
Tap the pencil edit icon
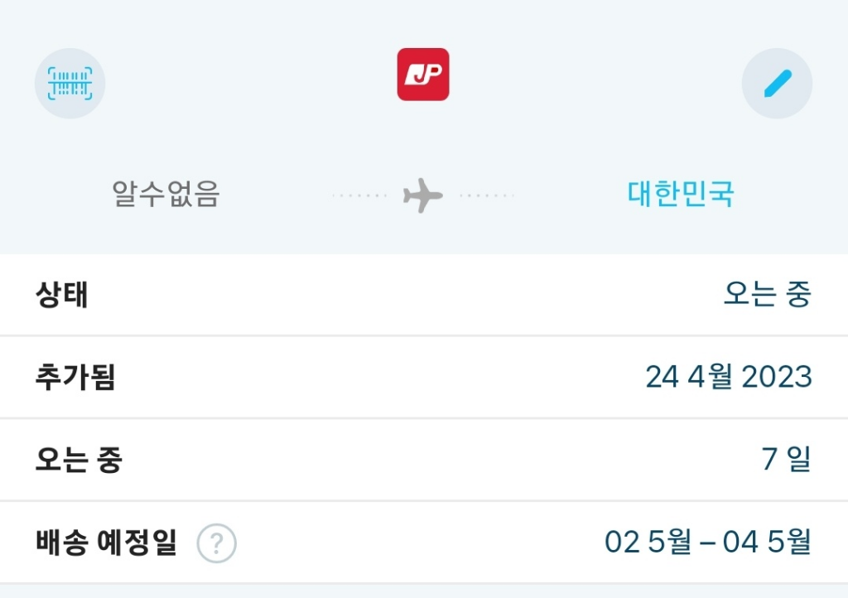point(777,84)
